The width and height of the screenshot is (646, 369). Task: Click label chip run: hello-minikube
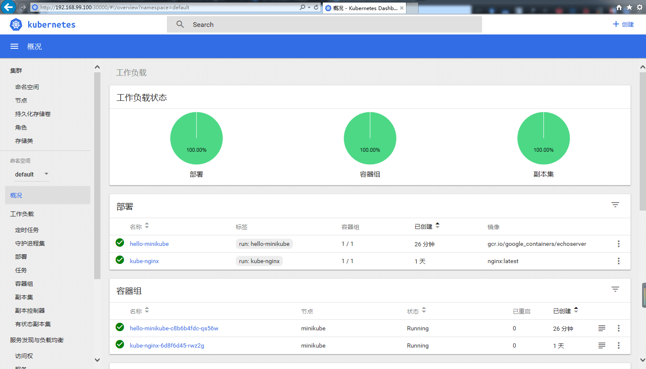pos(264,244)
